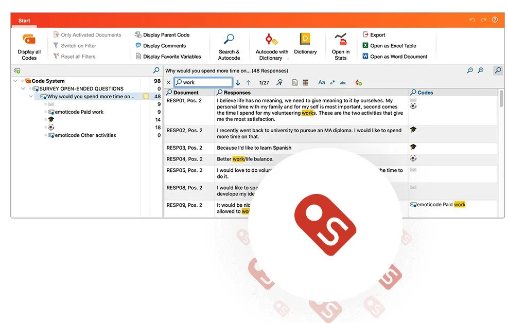The width and height of the screenshot is (508, 323).
Task: Toggle the Aa case sensitive option
Action: click(x=321, y=82)
